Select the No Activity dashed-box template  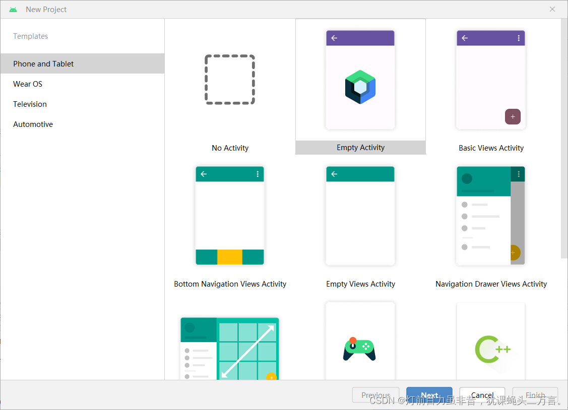pos(230,80)
